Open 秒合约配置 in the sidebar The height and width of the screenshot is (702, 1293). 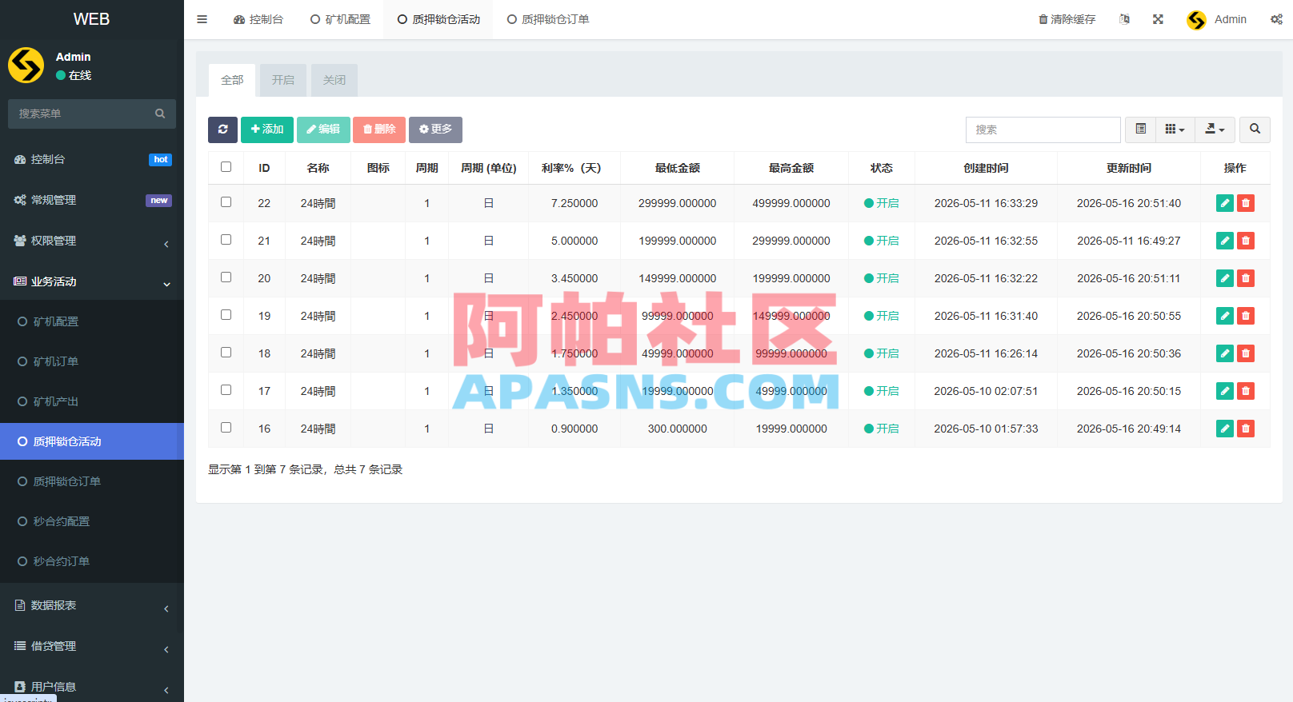92,521
